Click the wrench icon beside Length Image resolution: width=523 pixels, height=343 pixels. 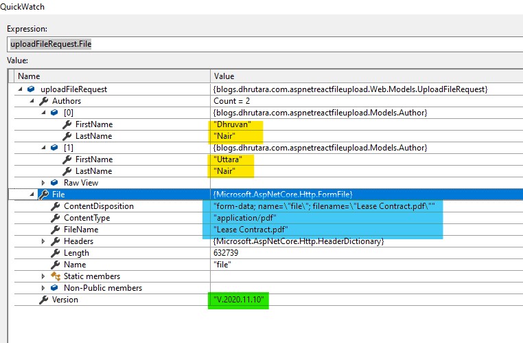[56, 253]
